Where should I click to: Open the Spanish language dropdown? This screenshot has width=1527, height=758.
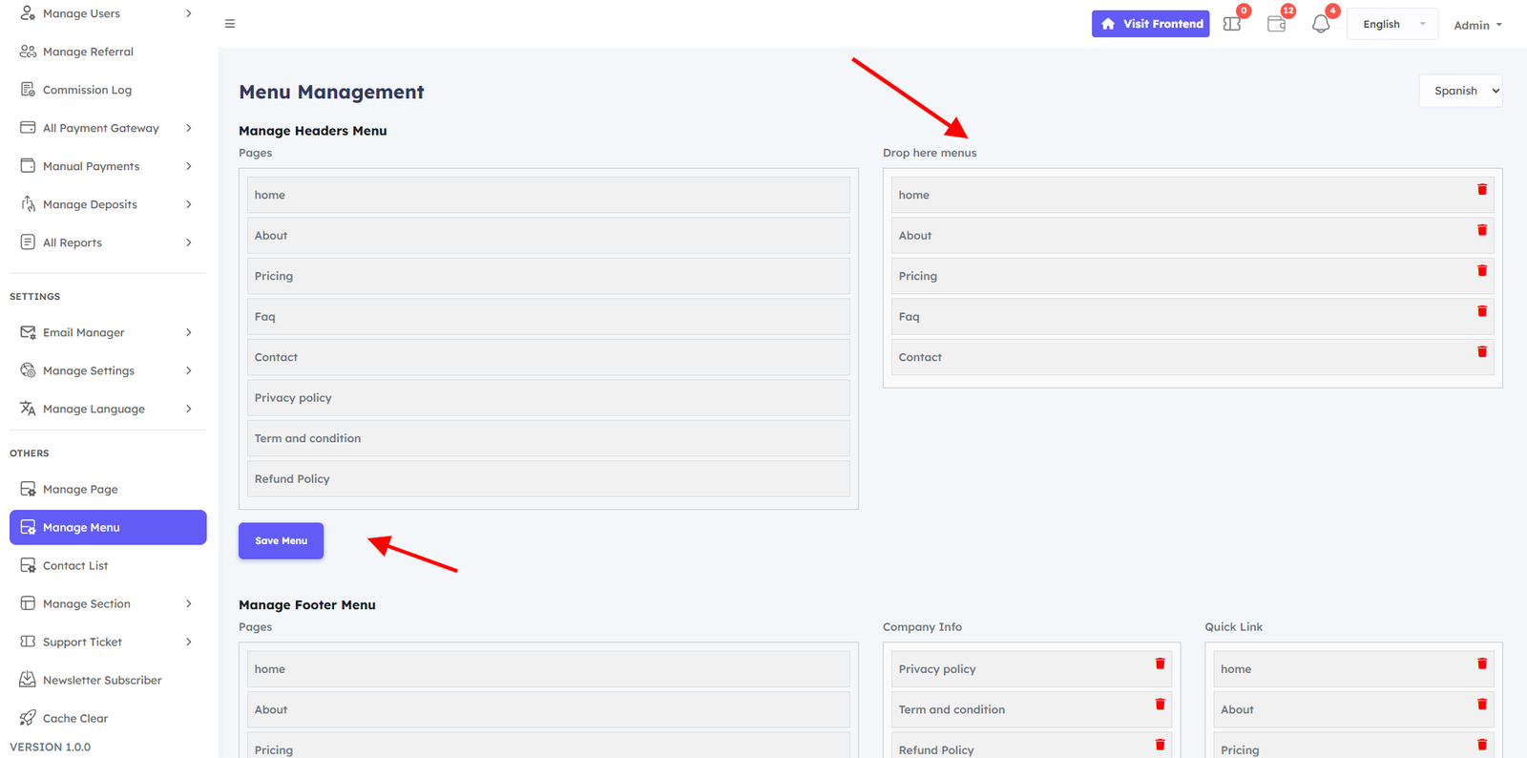(1460, 91)
